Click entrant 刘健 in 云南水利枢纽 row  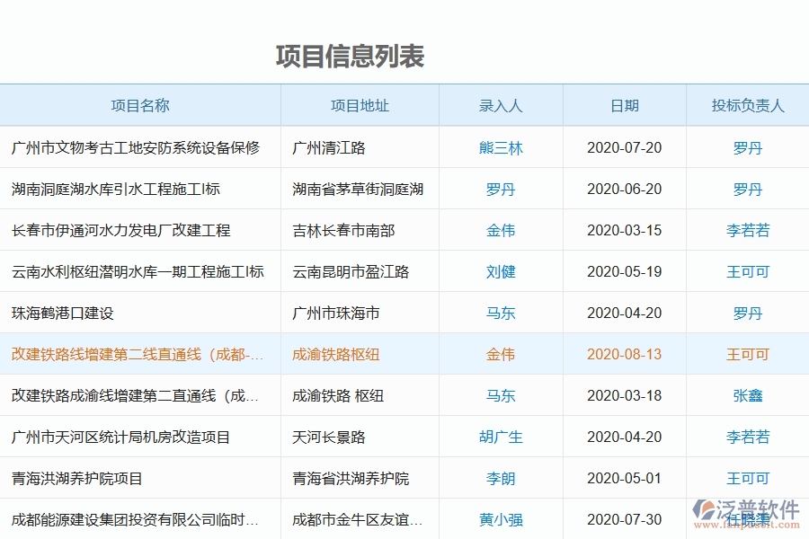(502, 271)
